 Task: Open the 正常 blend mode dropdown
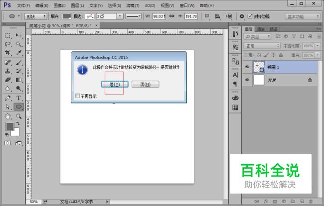coord(262,46)
